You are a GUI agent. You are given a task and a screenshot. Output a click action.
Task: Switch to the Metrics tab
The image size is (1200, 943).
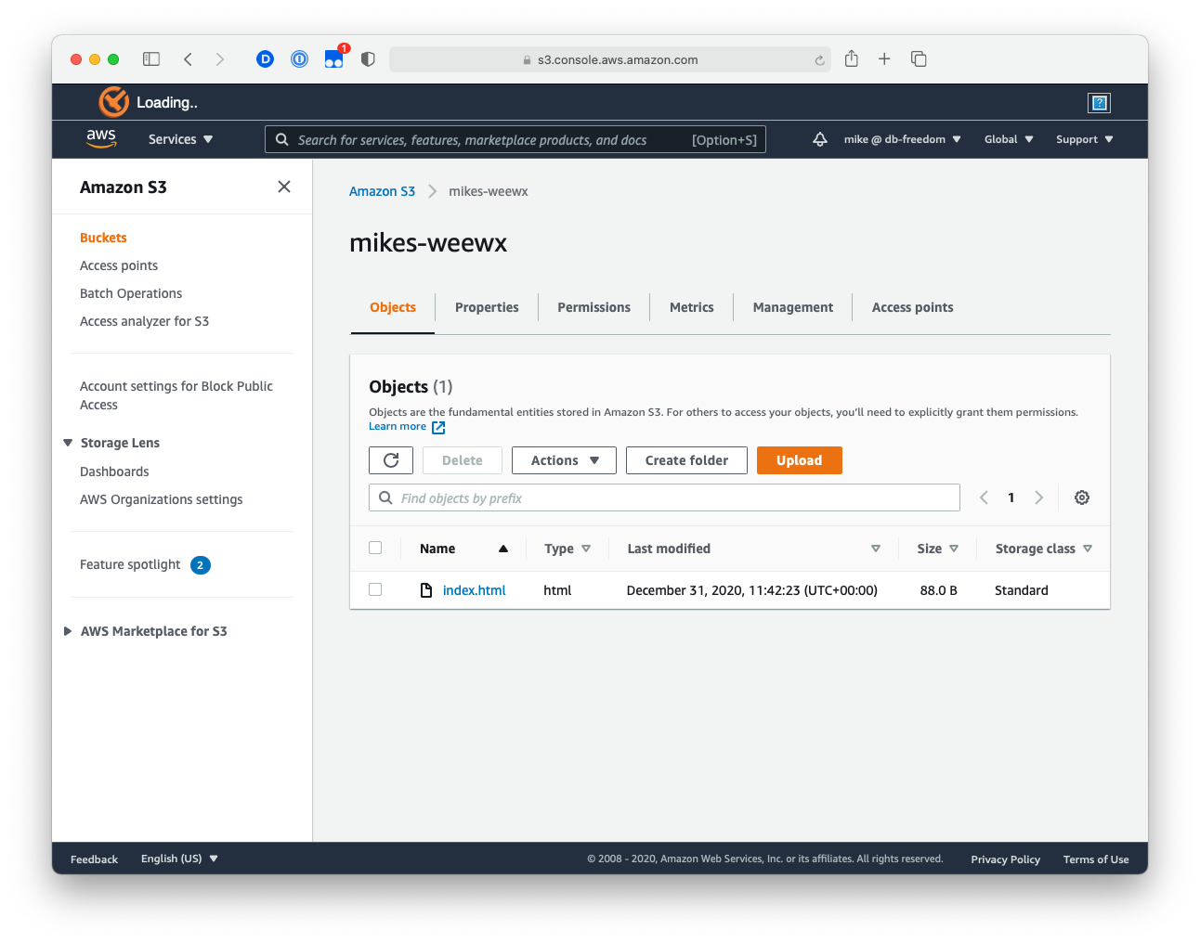pyautogui.click(x=692, y=307)
